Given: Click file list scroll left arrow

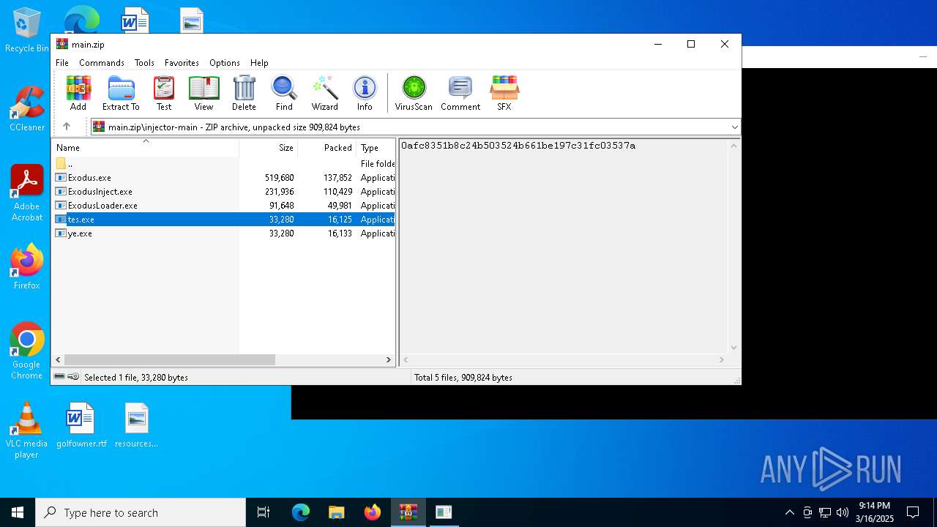Looking at the screenshot, I should coord(58,359).
